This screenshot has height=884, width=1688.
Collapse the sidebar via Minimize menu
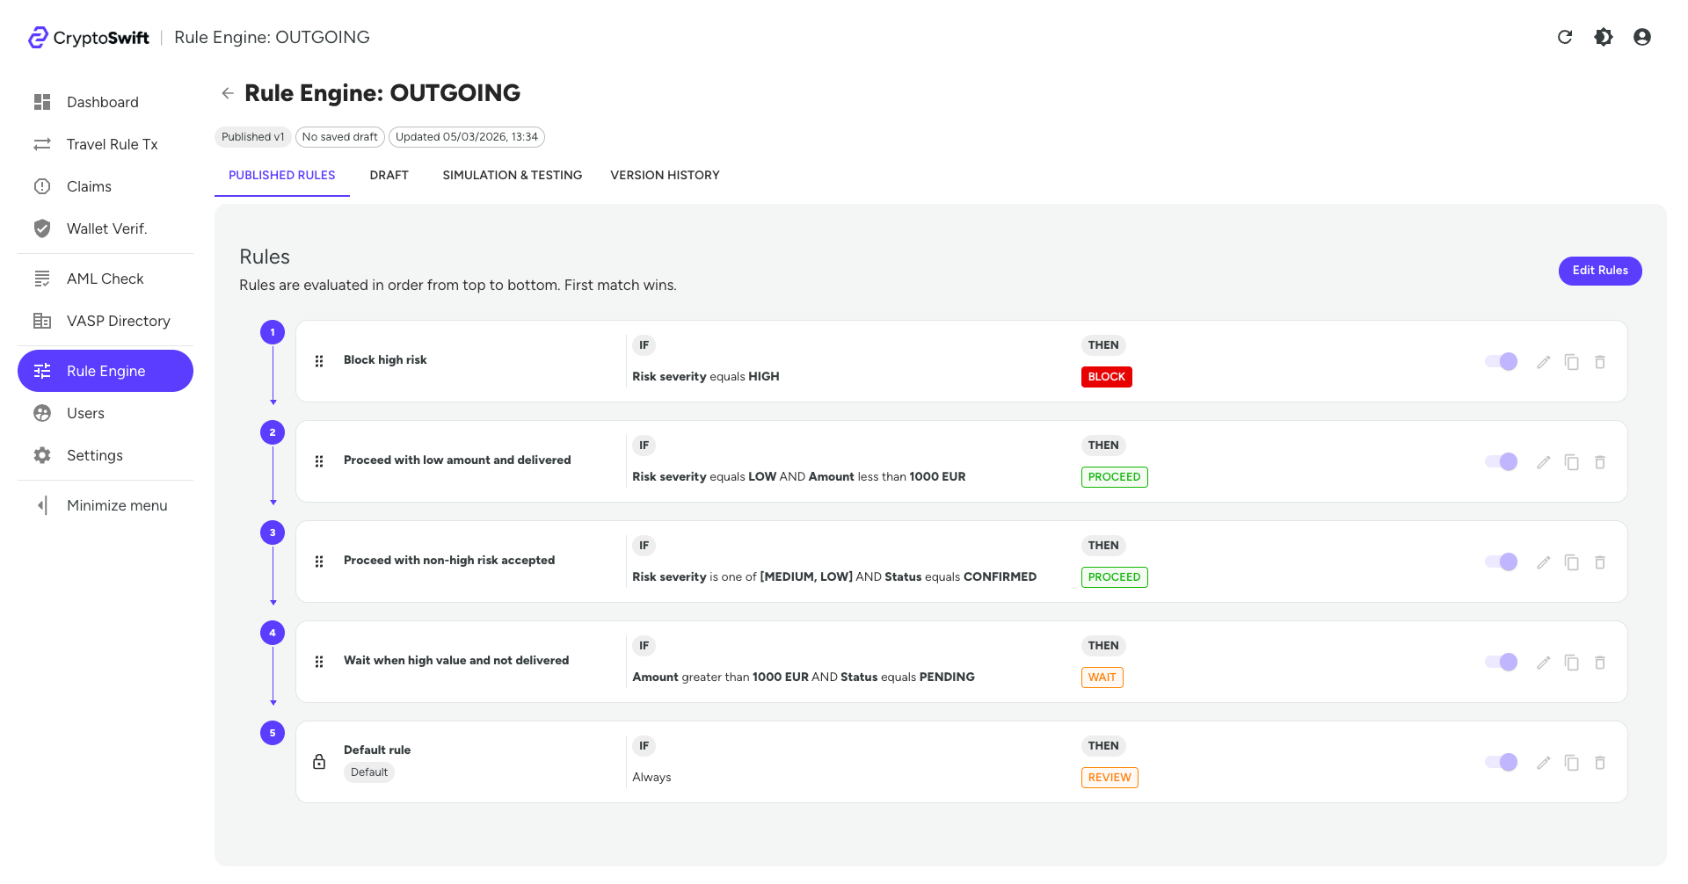117,505
